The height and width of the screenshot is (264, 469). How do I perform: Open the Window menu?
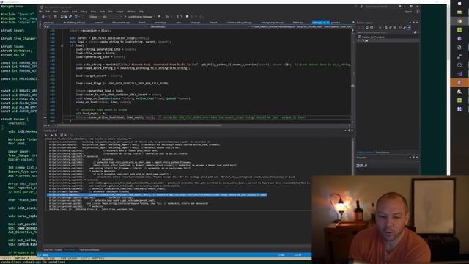131,12
